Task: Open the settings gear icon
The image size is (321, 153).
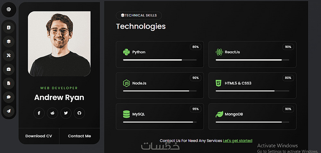Action: pyautogui.click(x=9, y=9)
